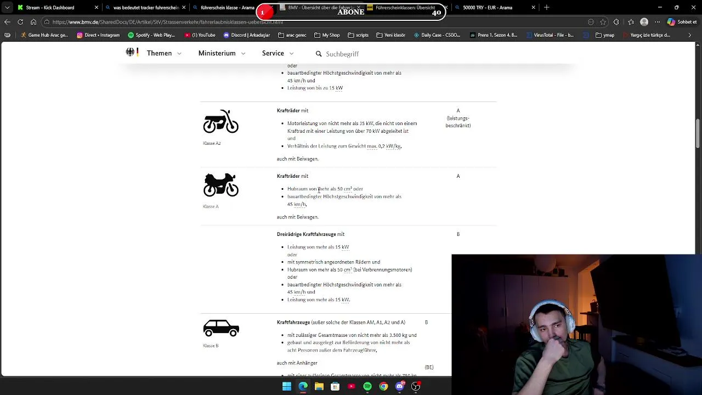Open Microsoft Store taskbar icon
702x395 pixels.
point(335,386)
